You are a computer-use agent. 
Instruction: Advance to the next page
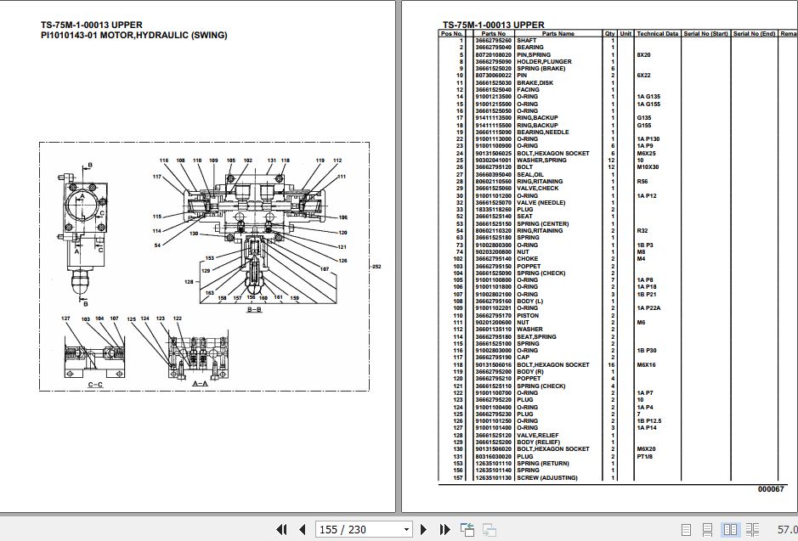tap(422, 529)
